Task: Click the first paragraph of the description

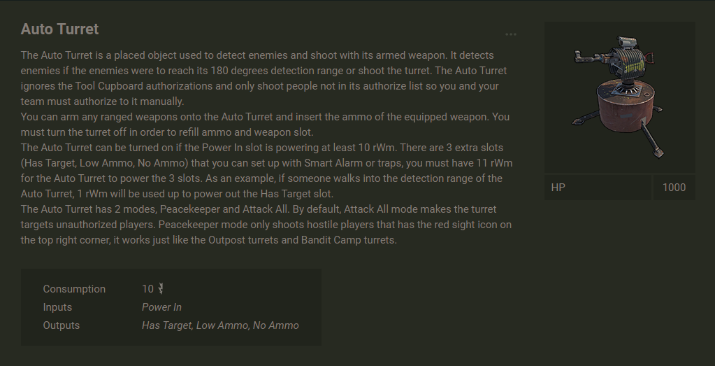Action: click(x=265, y=78)
